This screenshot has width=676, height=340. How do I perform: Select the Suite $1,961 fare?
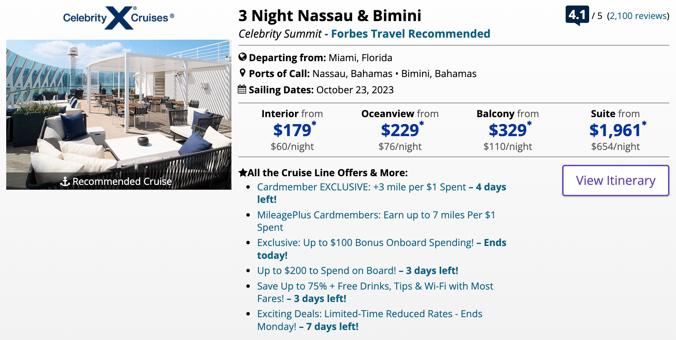tap(616, 130)
